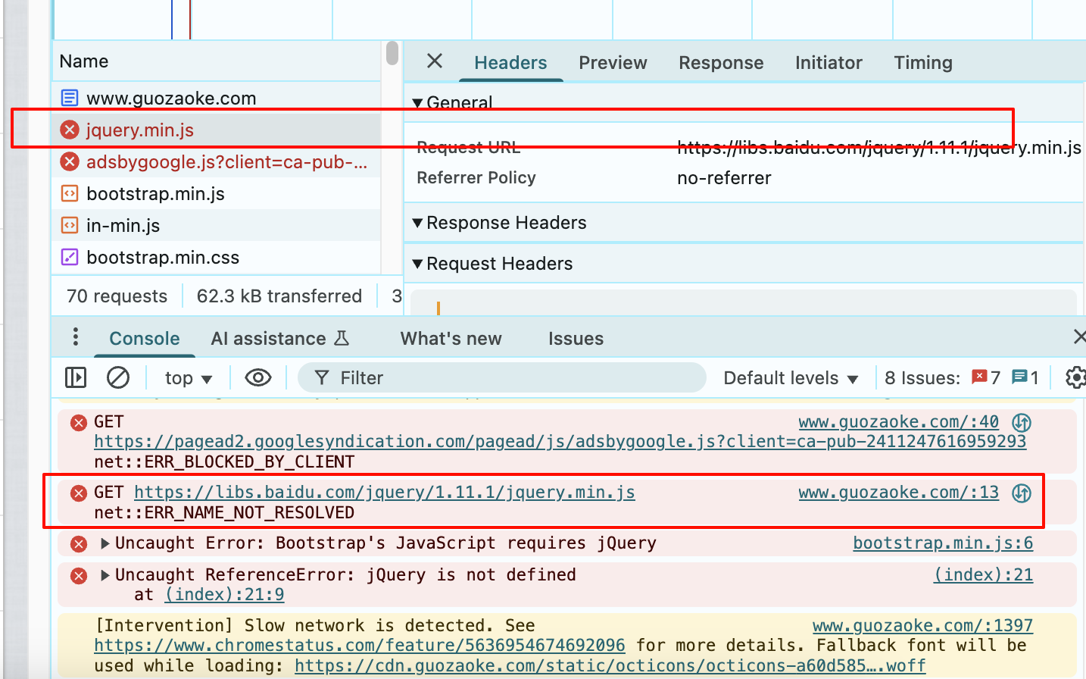
Task: Select the jquery.min.js request row
Action: 216,130
